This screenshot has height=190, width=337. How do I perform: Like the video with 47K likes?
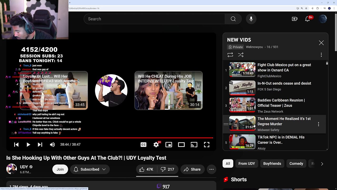[146, 169]
